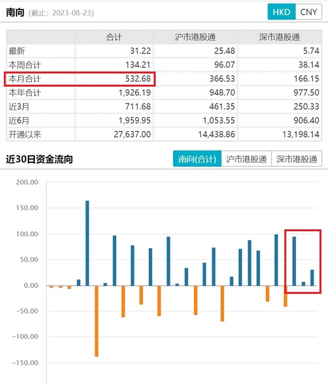Click the longest orange bar near -140
Image resolution: width=328 pixels, height=384 pixels.
point(96,321)
